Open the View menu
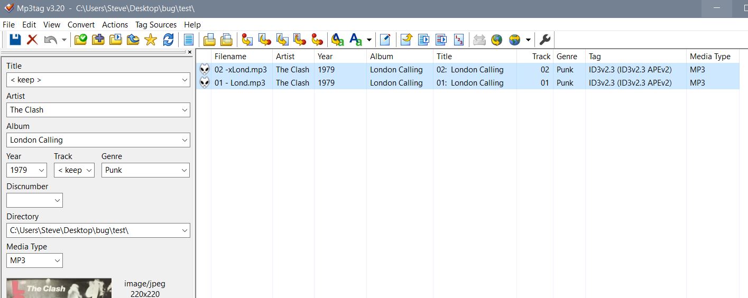 click(x=52, y=24)
